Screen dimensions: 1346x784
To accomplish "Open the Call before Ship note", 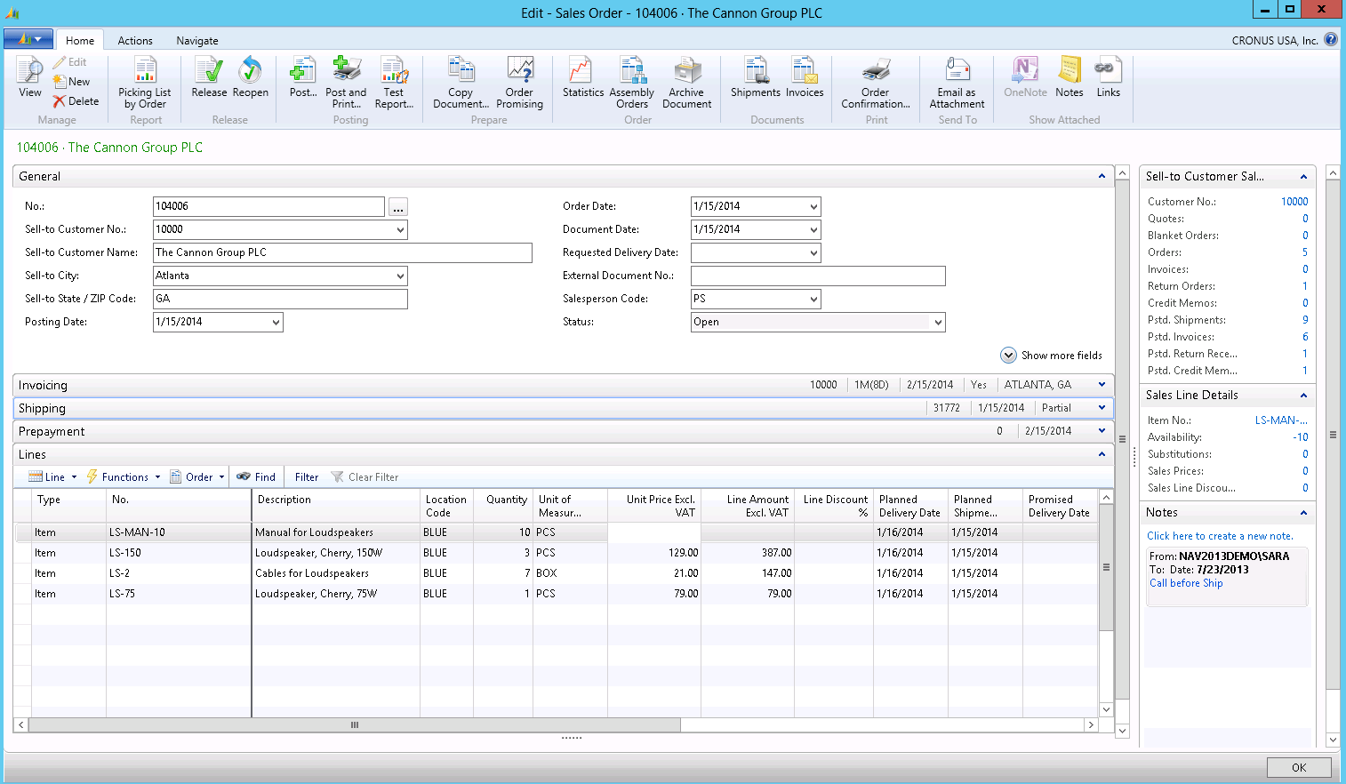I will (x=1186, y=583).
